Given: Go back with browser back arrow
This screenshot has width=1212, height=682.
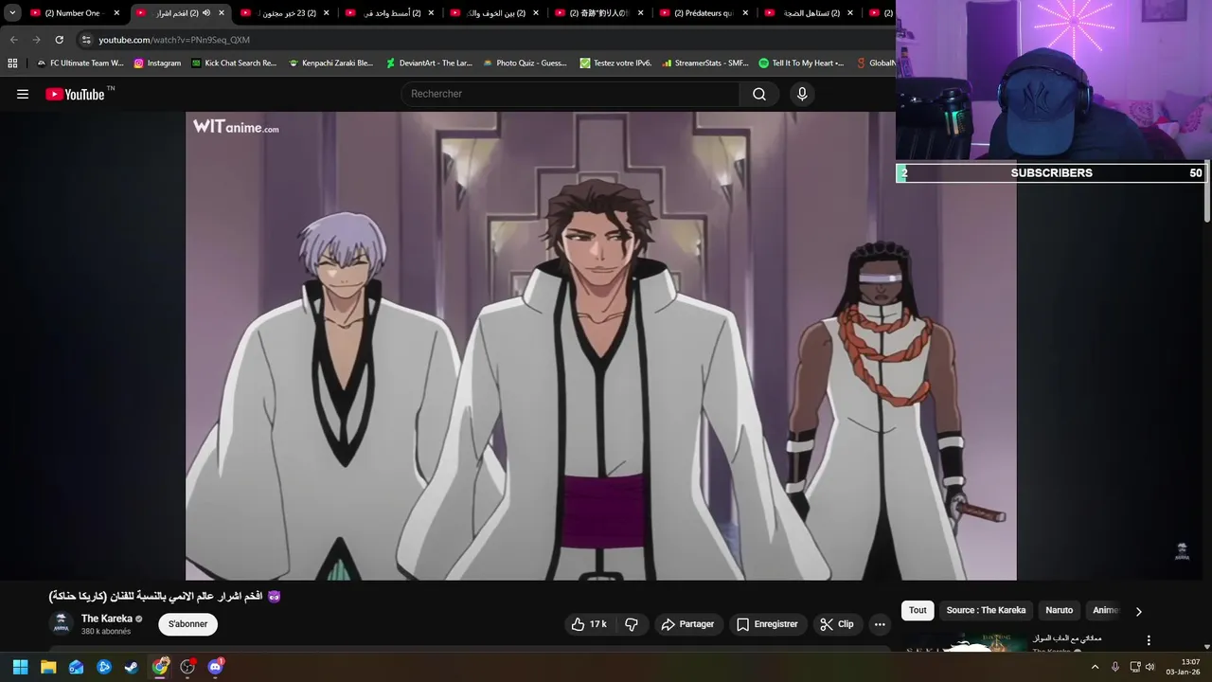Looking at the screenshot, I should point(14,40).
